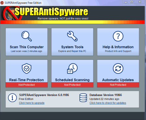The height and width of the screenshot is (120, 146).
Task: Minimize the SUPERAntiSpyware window
Action: 126,2
